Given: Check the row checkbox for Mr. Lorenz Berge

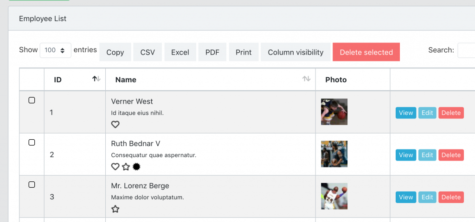Looking at the screenshot, I should 32,185.
